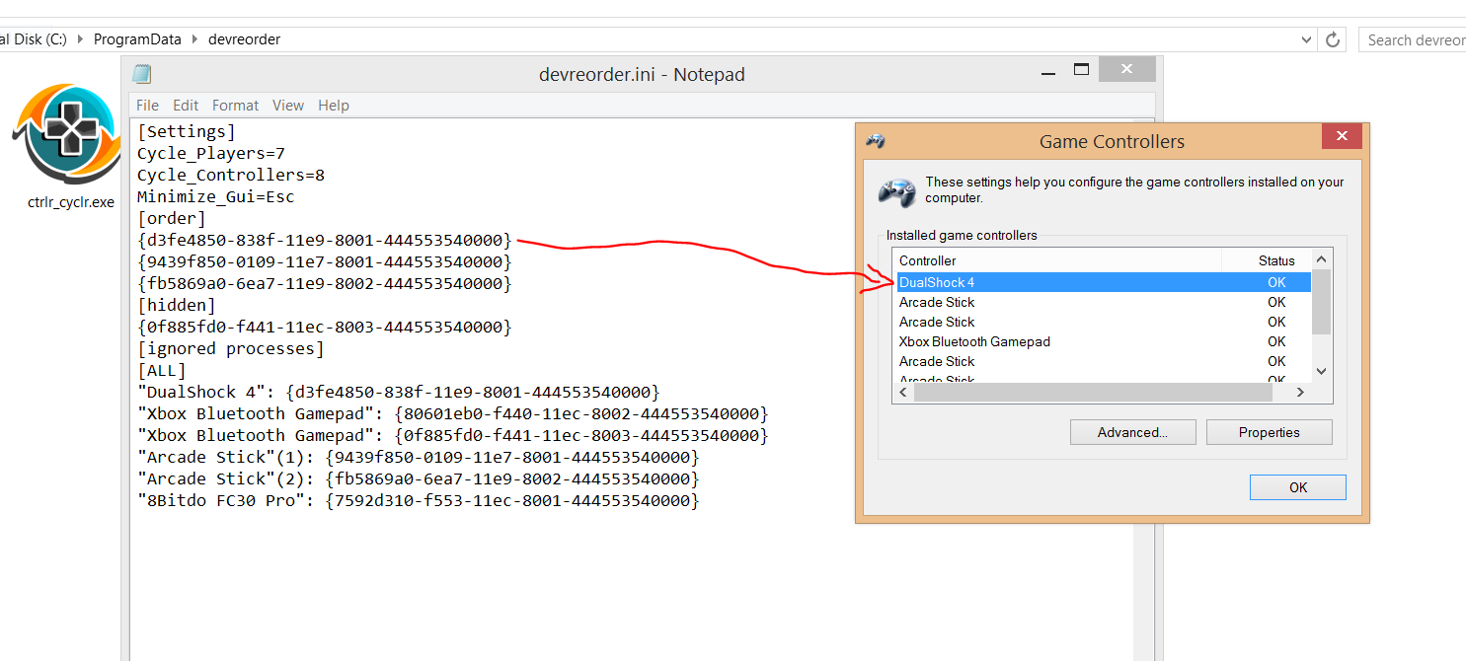This screenshot has height=661, width=1466.
Task: Go to ProgramData in the breadcrumb path
Action: (137, 39)
